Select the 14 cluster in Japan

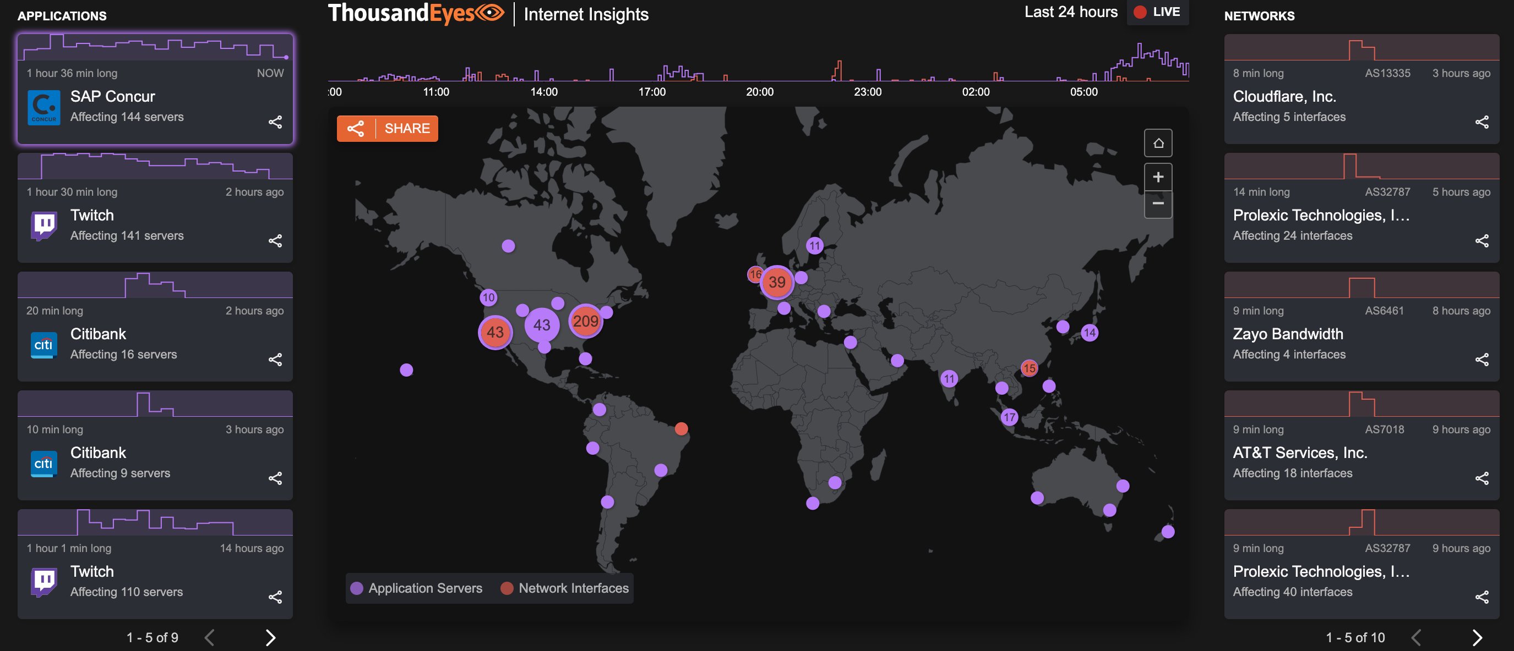click(x=1090, y=333)
